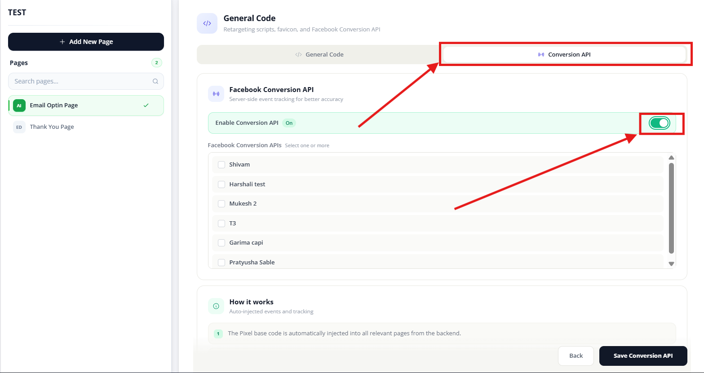Click the checkmark on Email Optin Page

[x=146, y=105]
